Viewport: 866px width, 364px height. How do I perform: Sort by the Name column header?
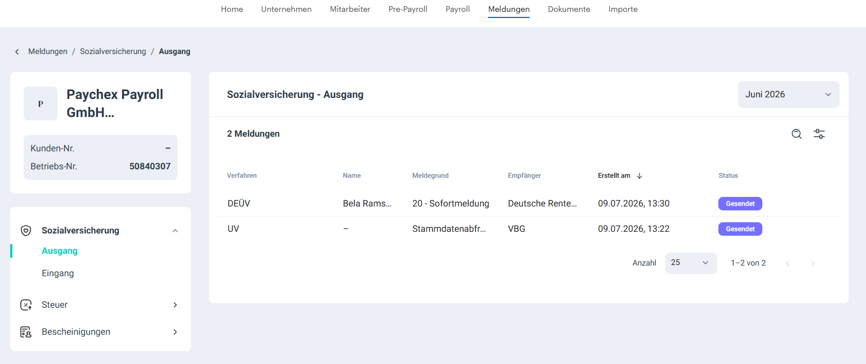pyautogui.click(x=352, y=176)
